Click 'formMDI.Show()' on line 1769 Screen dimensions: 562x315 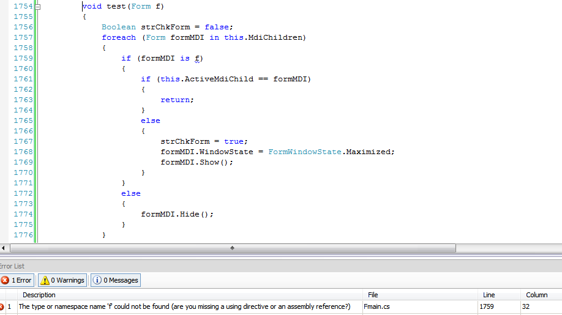tap(194, 162)
